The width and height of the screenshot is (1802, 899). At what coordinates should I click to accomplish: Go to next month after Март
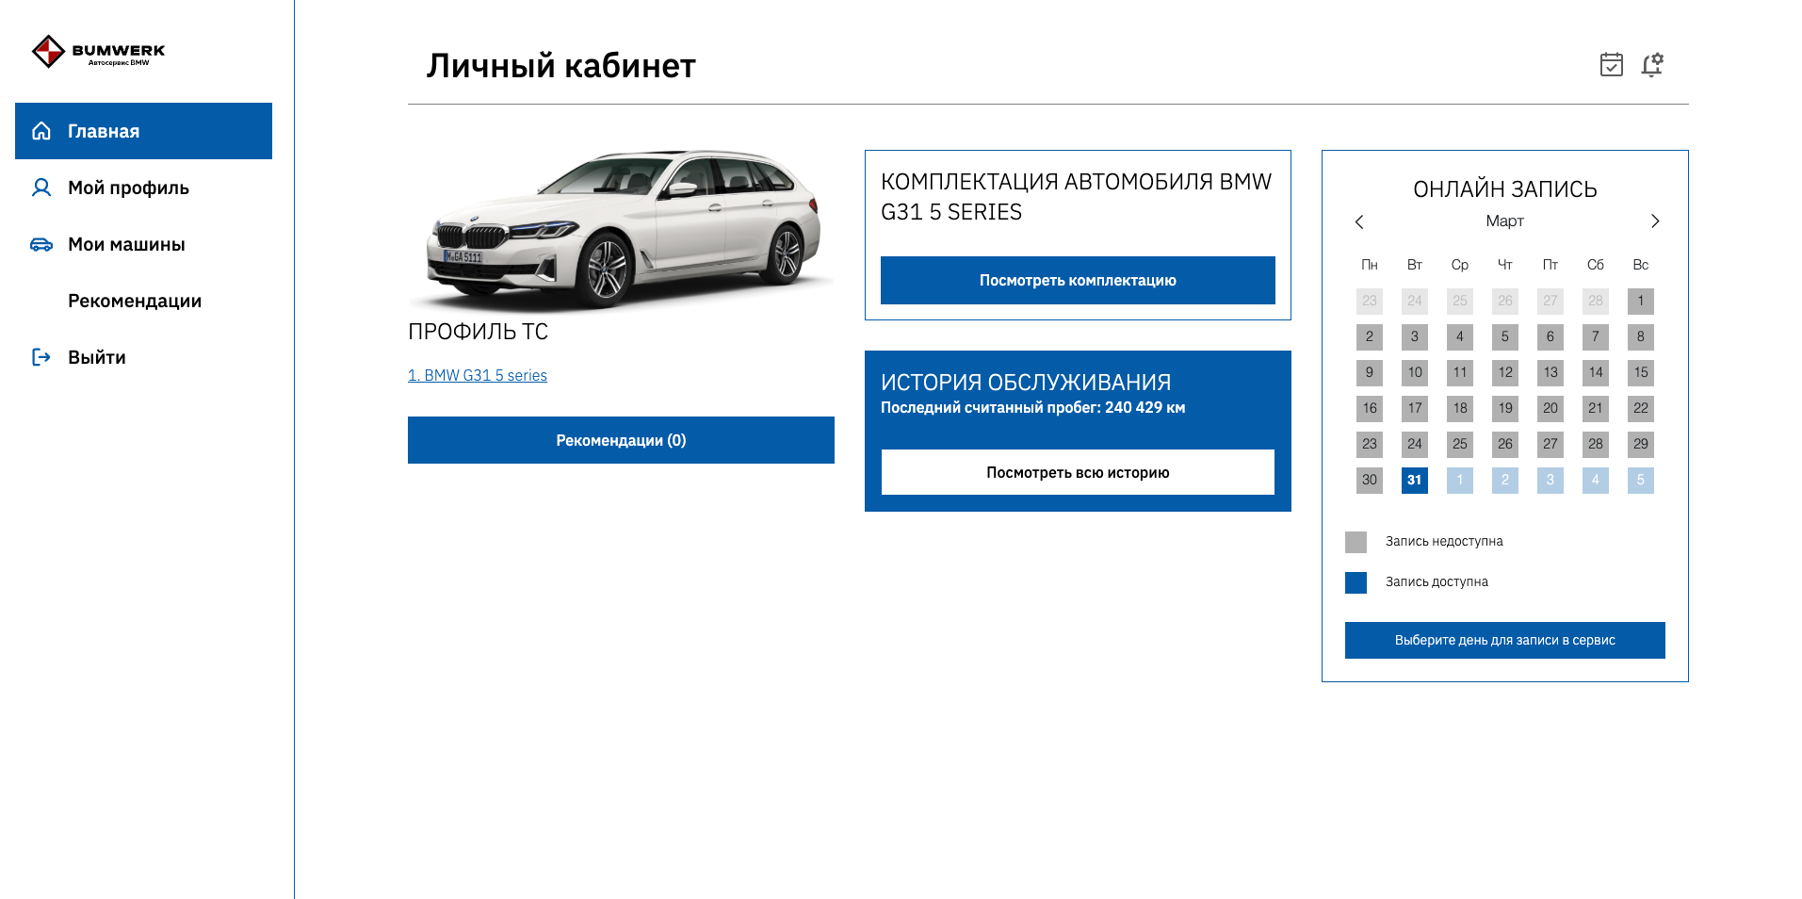click(x=1654, y=221)
